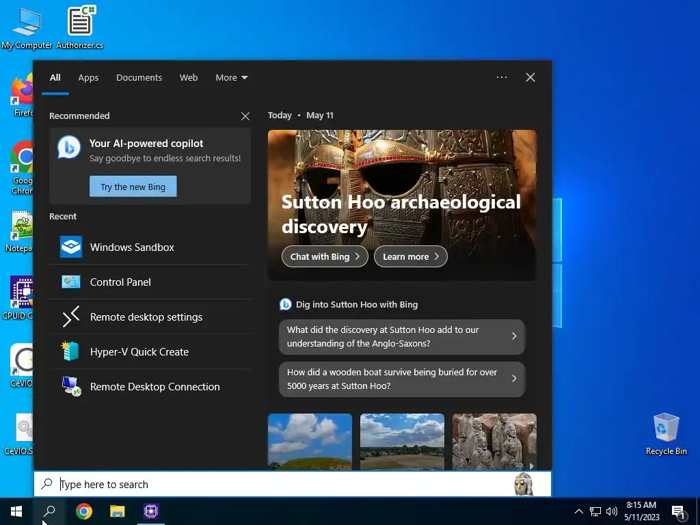
Task: Click the network status tray icon
Action: point(595,511)
